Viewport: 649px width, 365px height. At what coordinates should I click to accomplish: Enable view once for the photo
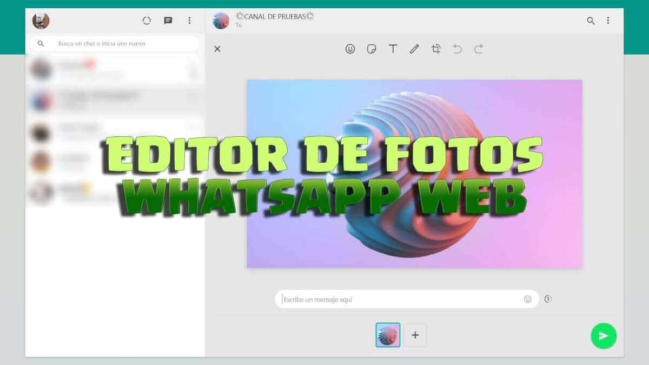pos(548,298)
